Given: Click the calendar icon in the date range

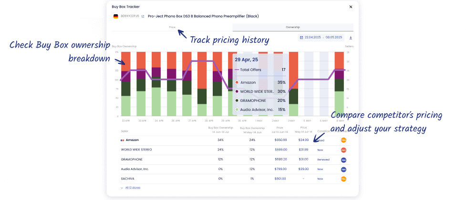Looking at the screenshot, I should click(301, 37).
